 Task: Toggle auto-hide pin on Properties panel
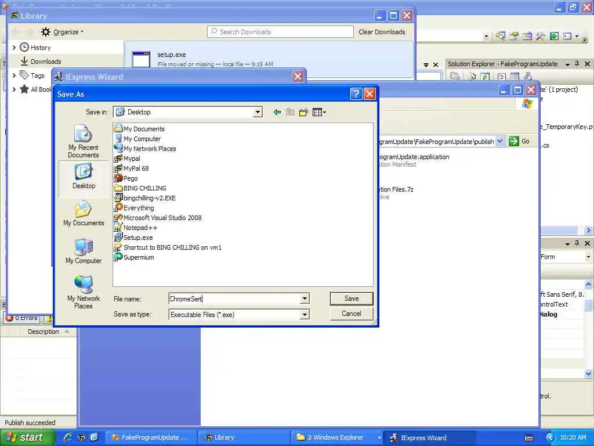coord(577,243)
